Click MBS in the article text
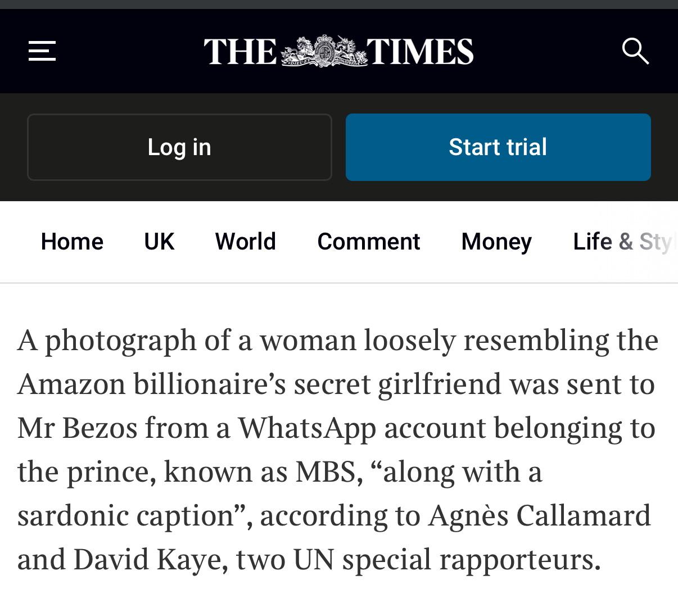 (326, 472)
